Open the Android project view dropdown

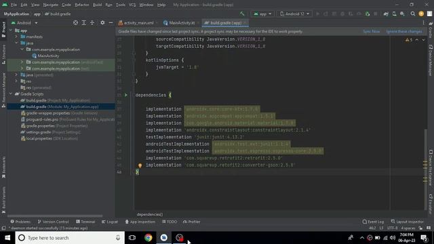pyautogui.click(x=24, y=22)
